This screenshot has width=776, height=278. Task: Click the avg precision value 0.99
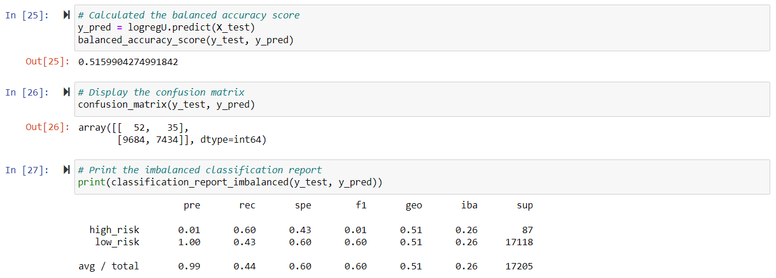[x=189, y=266]
